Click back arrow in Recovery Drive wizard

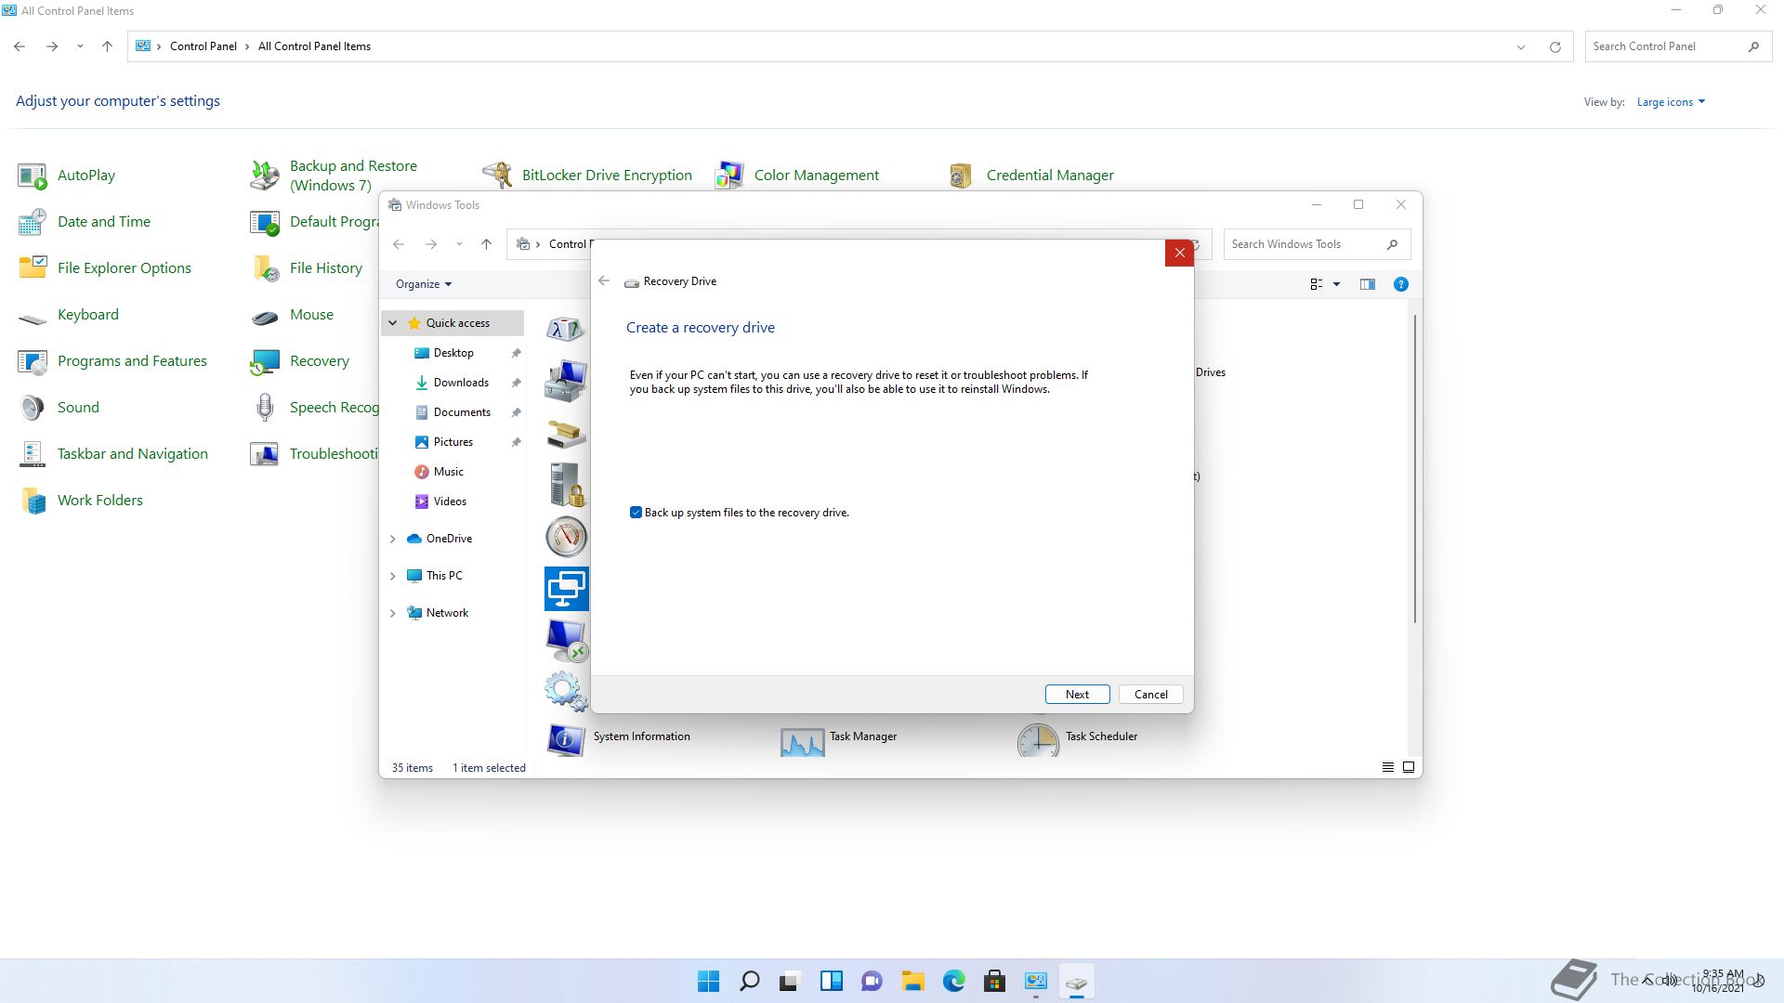coord(604,280)
